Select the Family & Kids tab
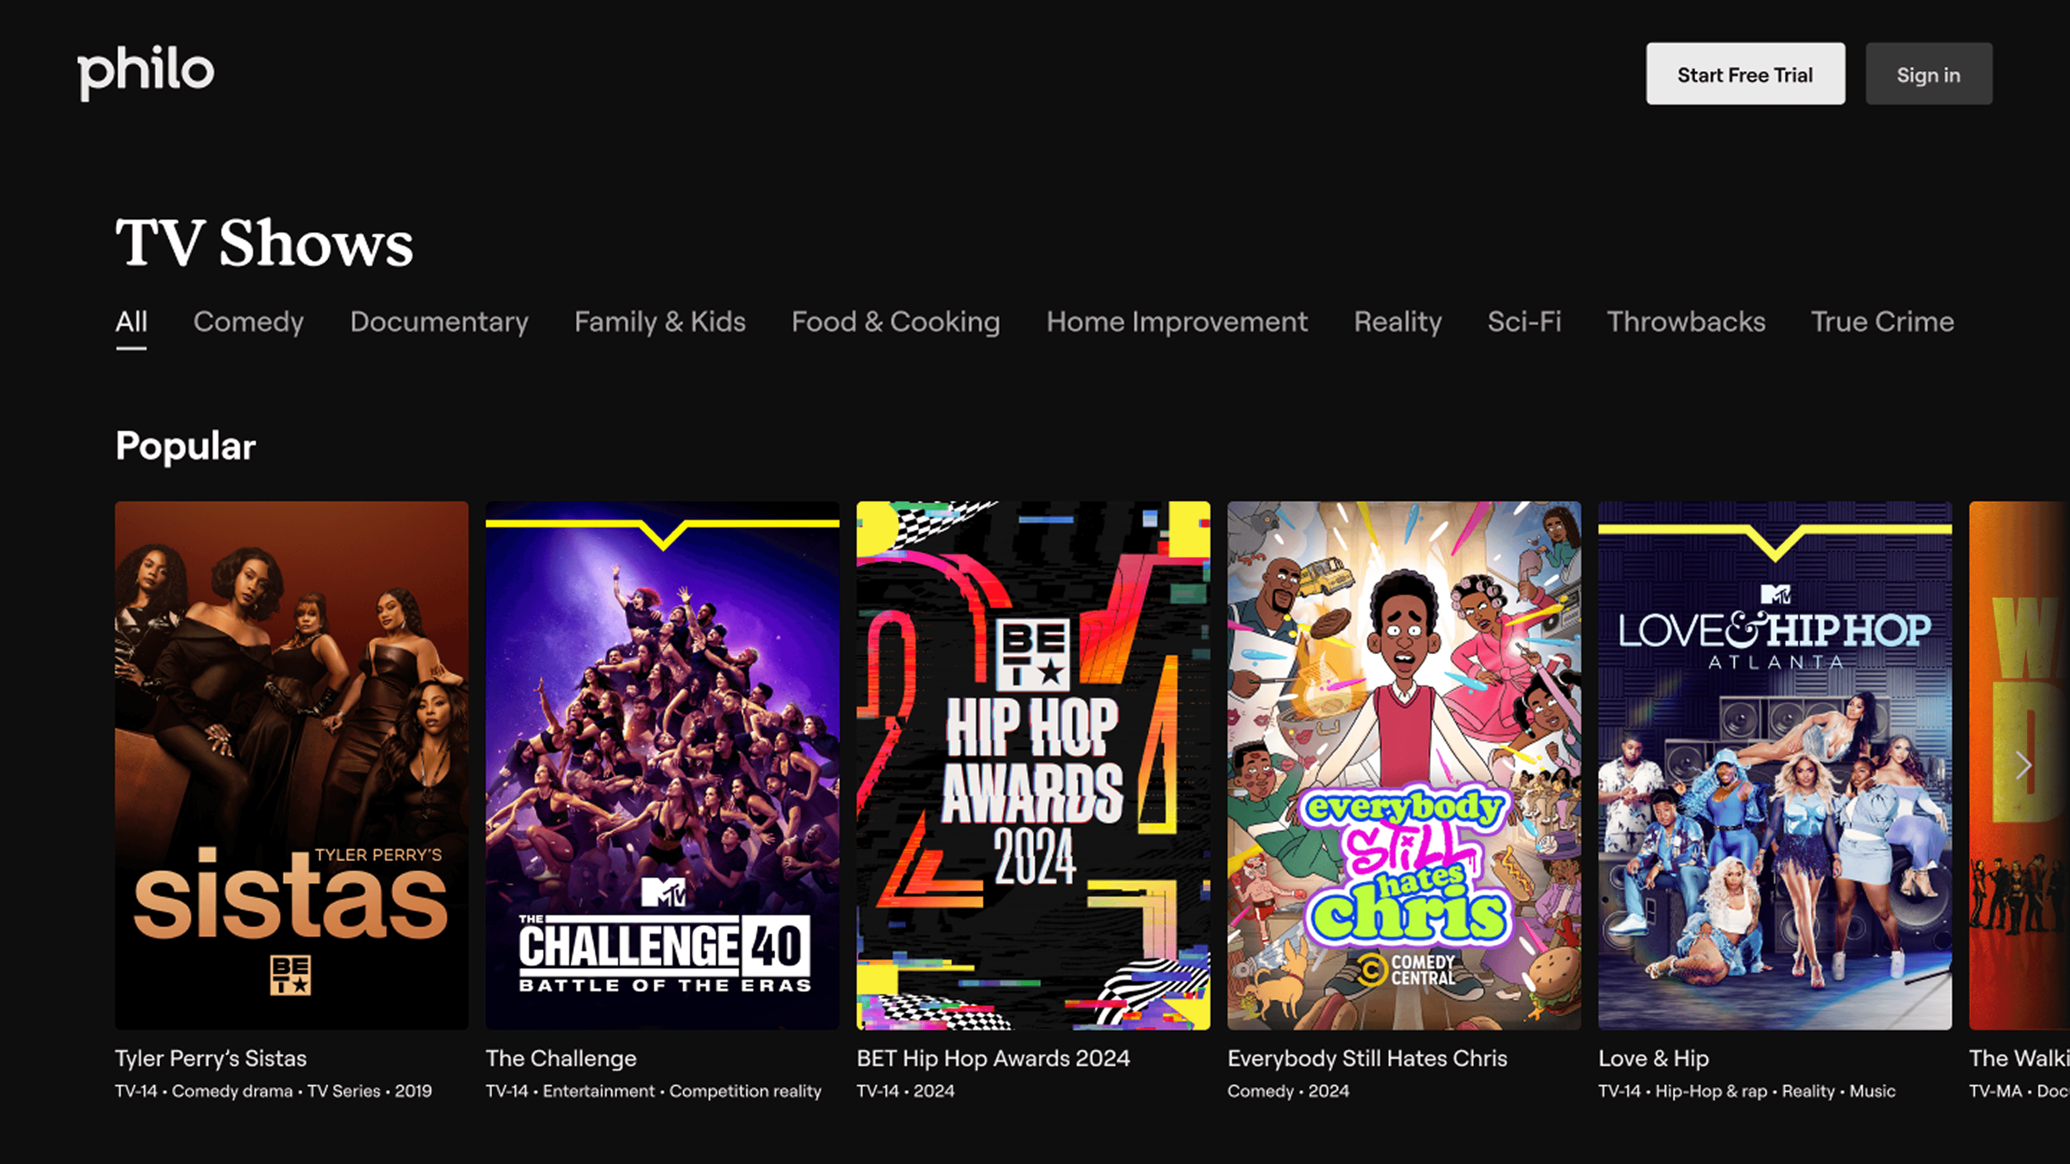The image size is (2070, 1164). tap(660, 322)
